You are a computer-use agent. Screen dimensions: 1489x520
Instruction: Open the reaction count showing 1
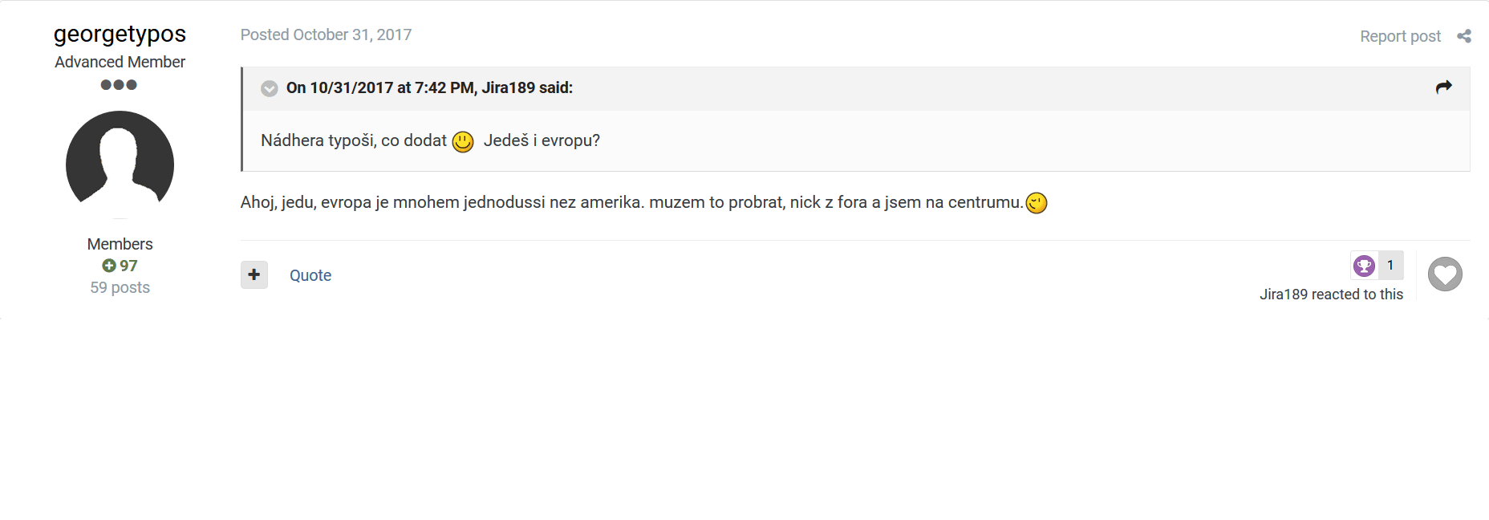point(1390,266)
